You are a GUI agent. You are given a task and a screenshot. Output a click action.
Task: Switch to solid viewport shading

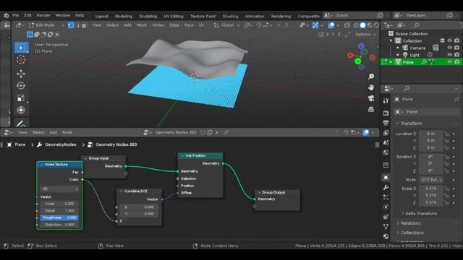362,25
